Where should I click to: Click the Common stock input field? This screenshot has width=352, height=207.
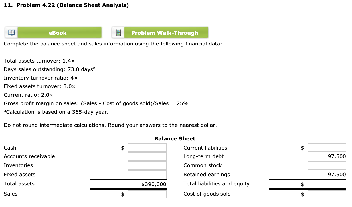pos(327,165)
